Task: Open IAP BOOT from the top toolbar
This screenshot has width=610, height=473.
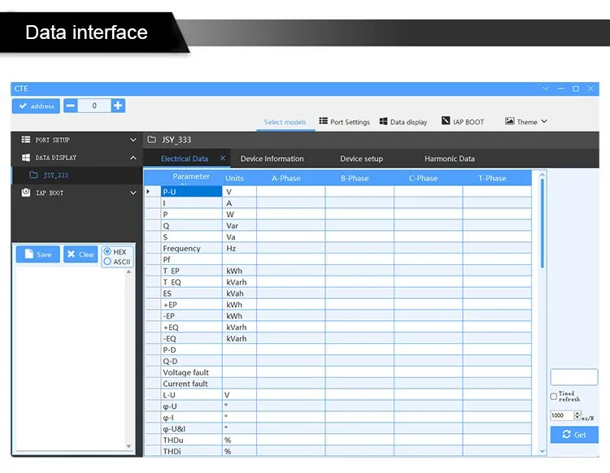Action: pos(463,122)
